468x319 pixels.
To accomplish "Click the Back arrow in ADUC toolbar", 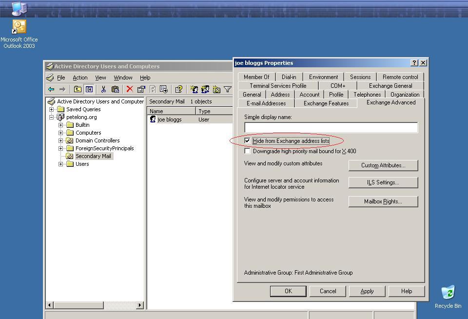I will pyautogui.click(x=51, y=89).
